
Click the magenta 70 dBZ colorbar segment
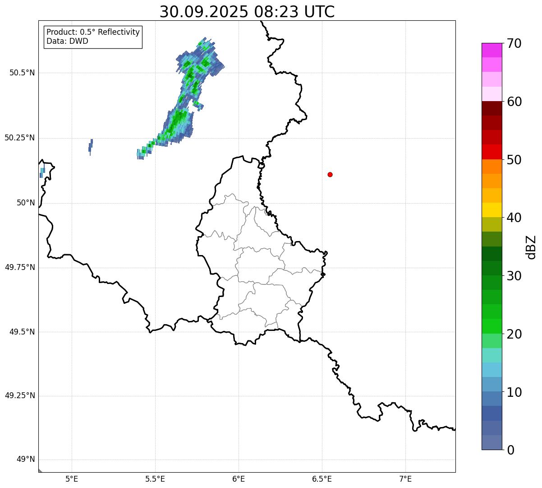click(493, 50)
